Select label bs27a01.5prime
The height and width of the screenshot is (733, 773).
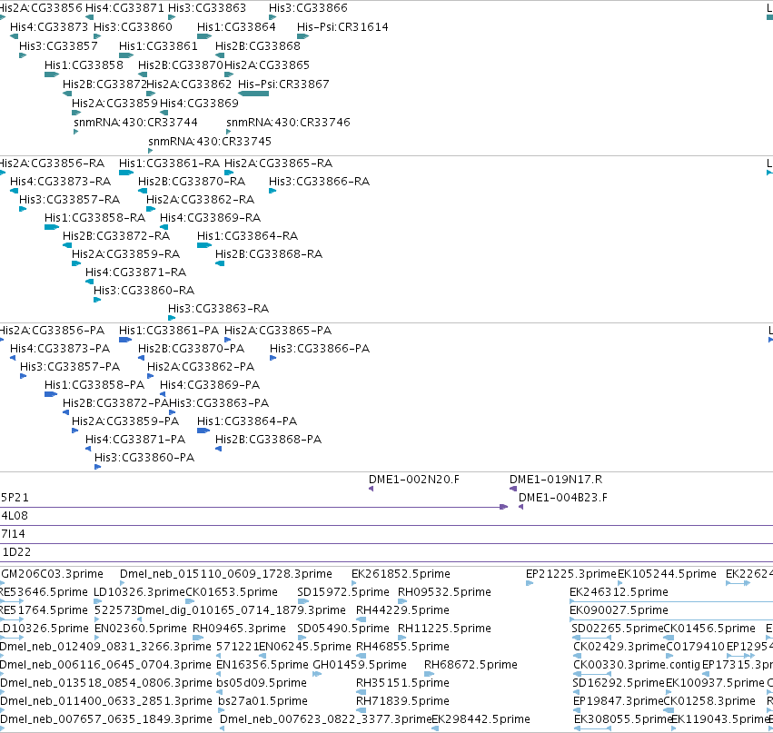[x=263, y=701]
